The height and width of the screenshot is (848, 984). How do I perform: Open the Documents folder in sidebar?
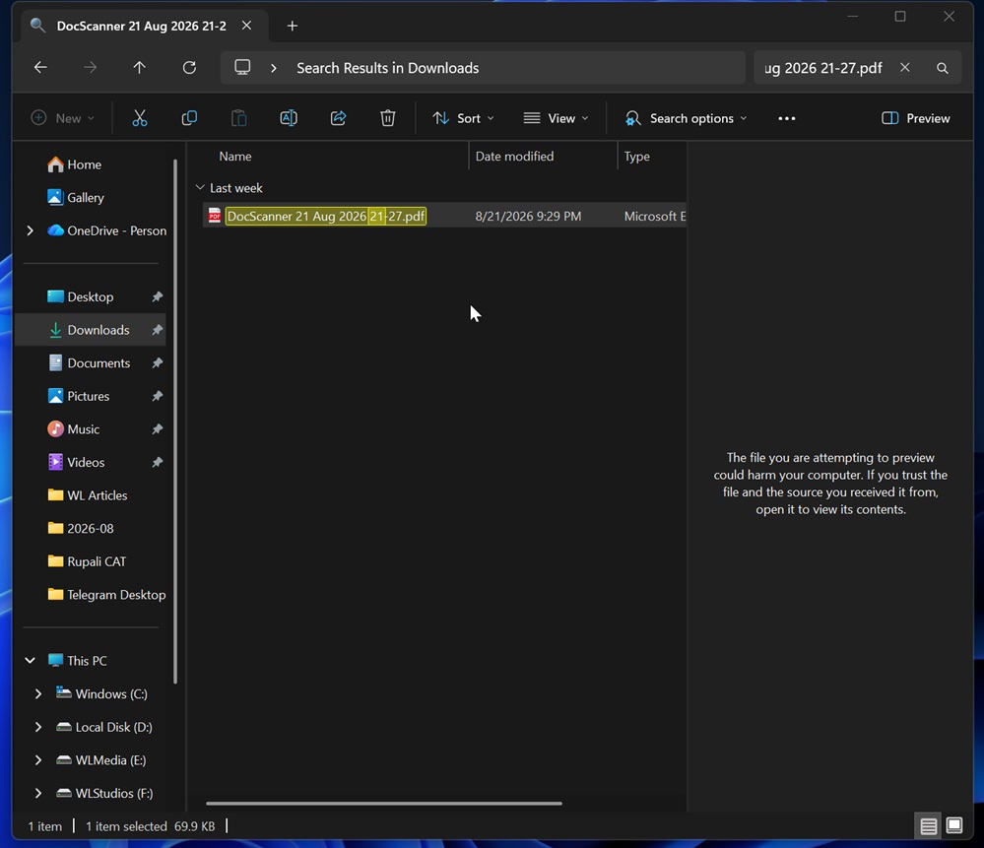(91, 362)
